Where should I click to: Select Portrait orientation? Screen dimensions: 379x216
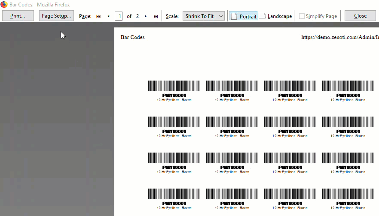tap(243, 16)
